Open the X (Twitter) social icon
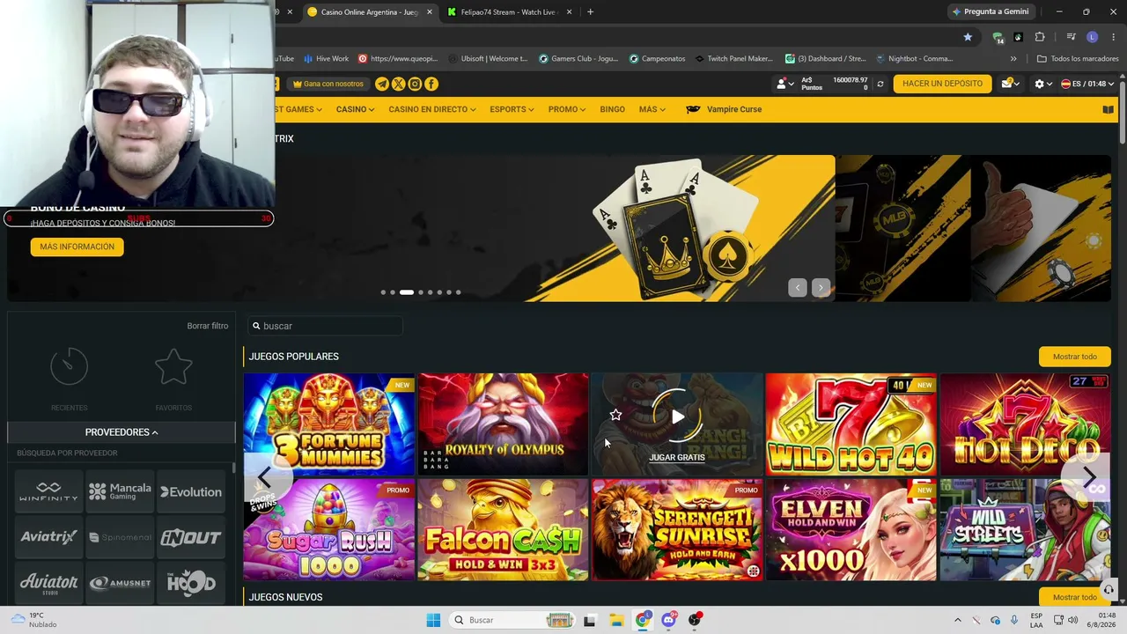The width and height of the screenshot is (1127, 634). (399, 84)
